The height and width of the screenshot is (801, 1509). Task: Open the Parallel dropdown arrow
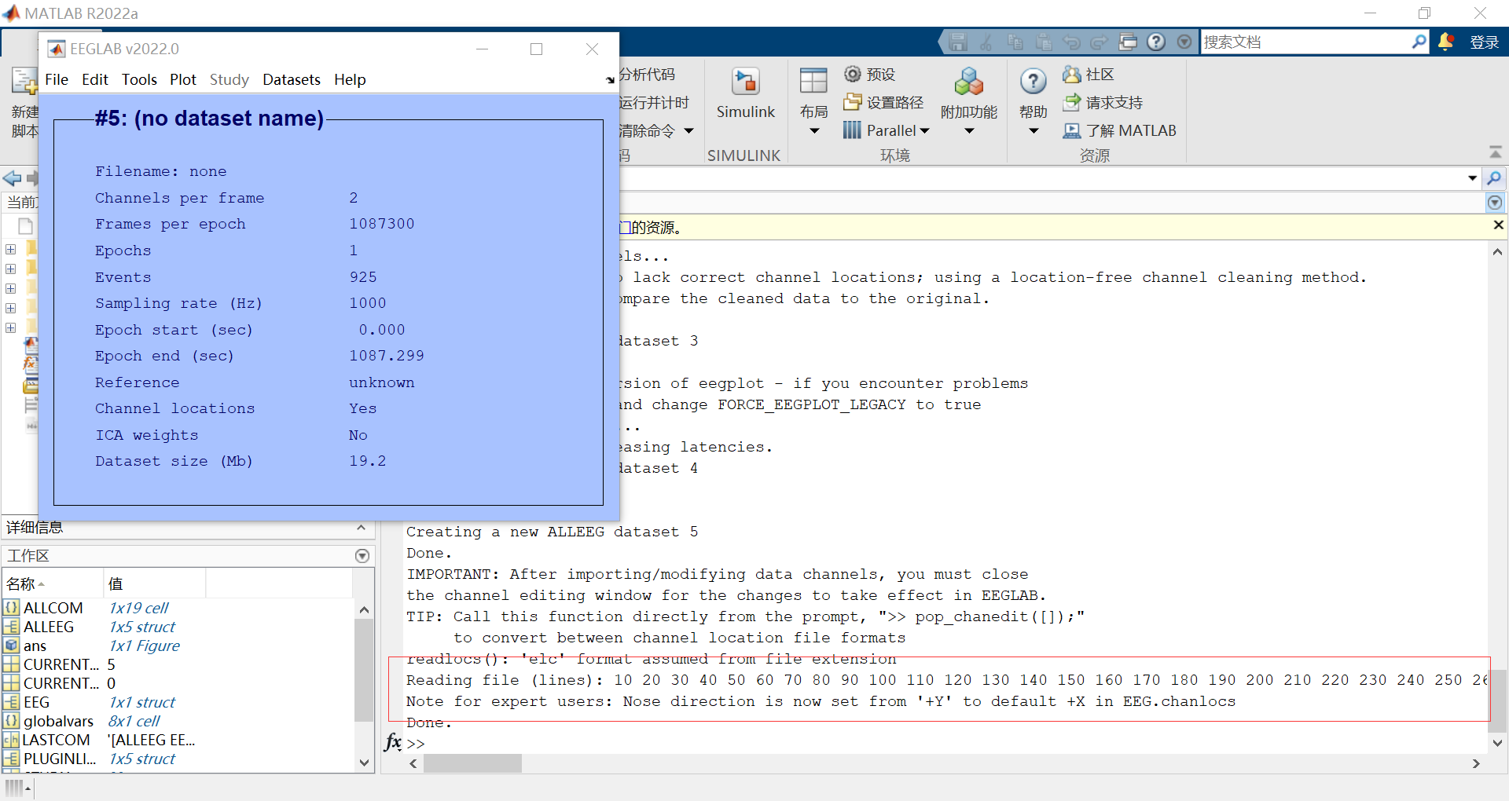[924, 131]
